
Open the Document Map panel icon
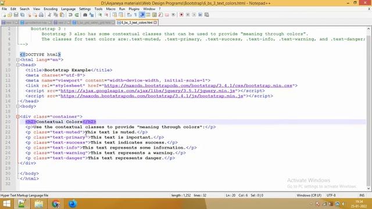155,15
